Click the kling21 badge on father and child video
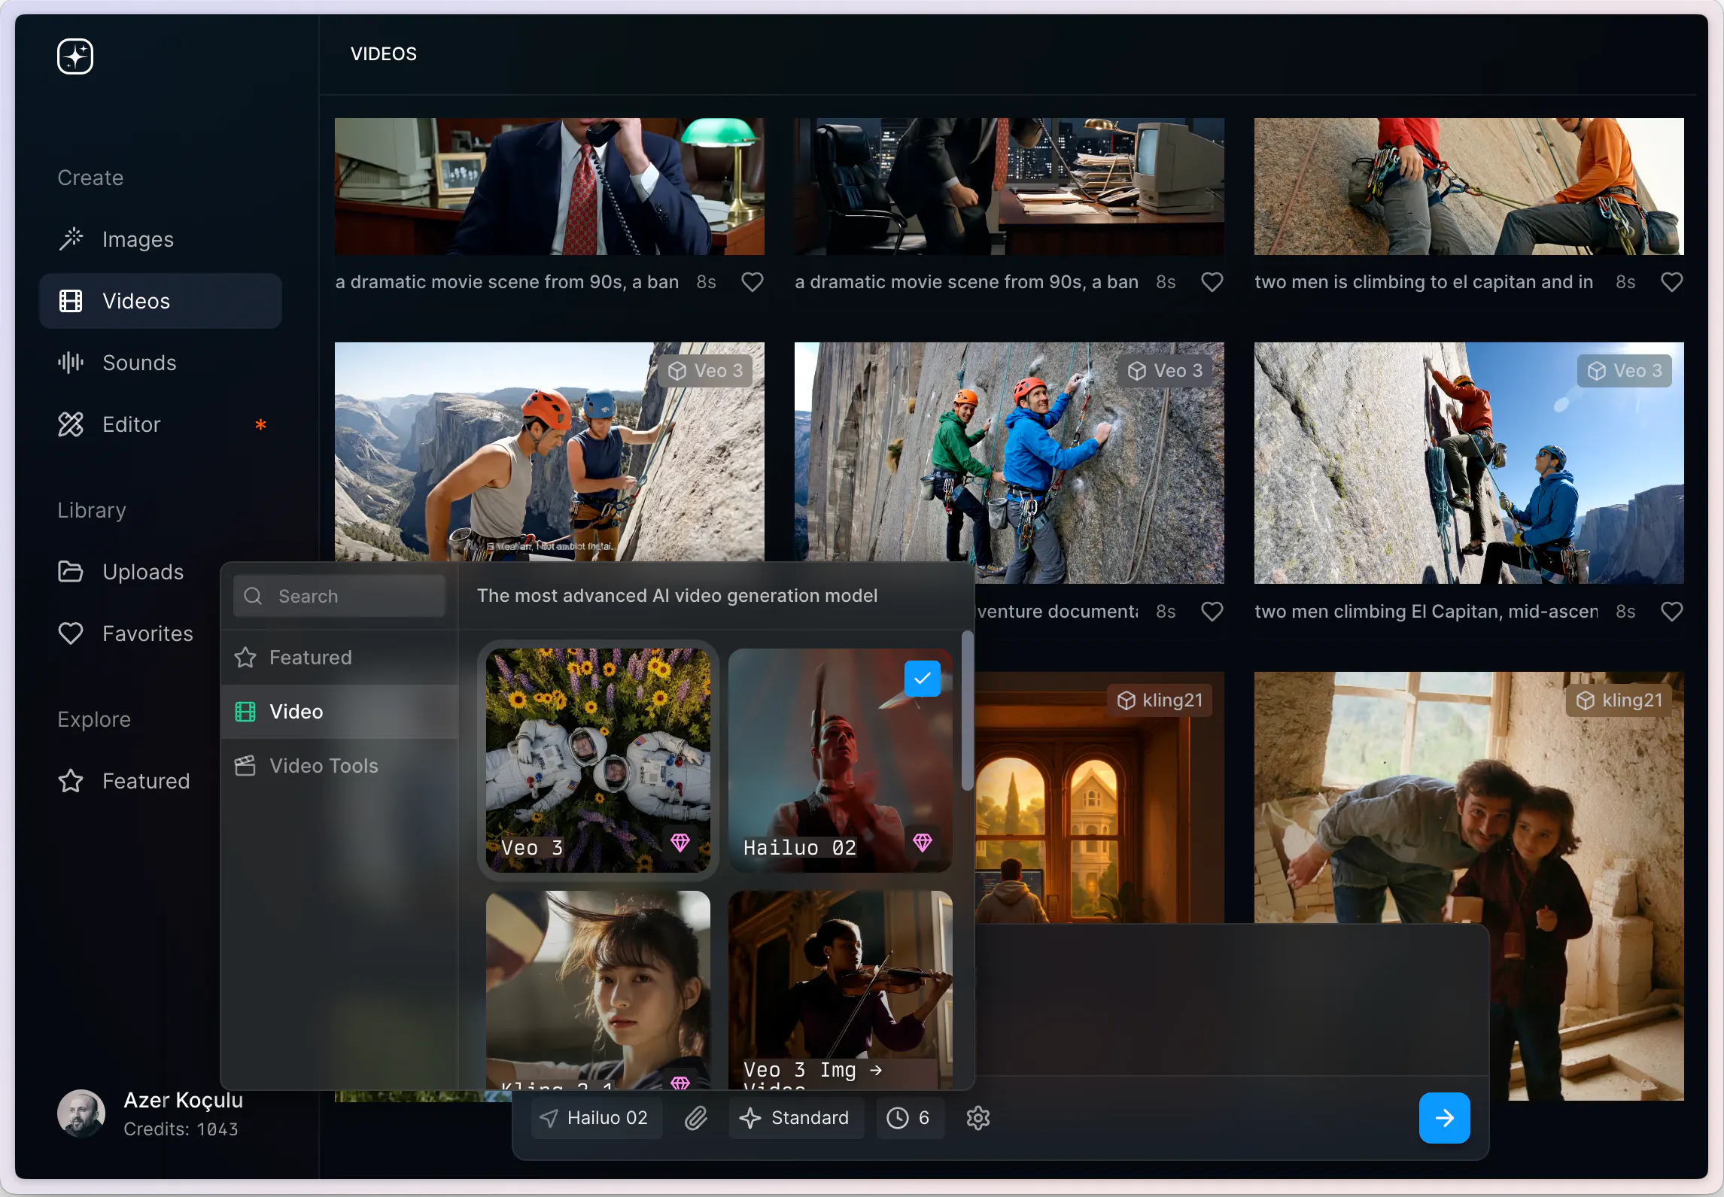The image size is (1724, 1197). click(1619, 700)
